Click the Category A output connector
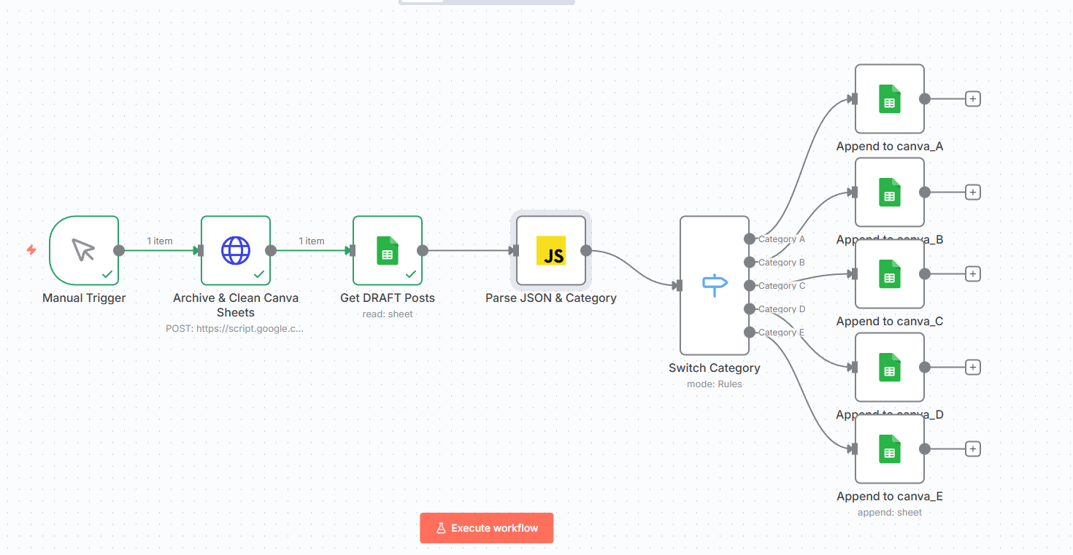The height and width of the screenshot is (555, 1073). (750, 238)
